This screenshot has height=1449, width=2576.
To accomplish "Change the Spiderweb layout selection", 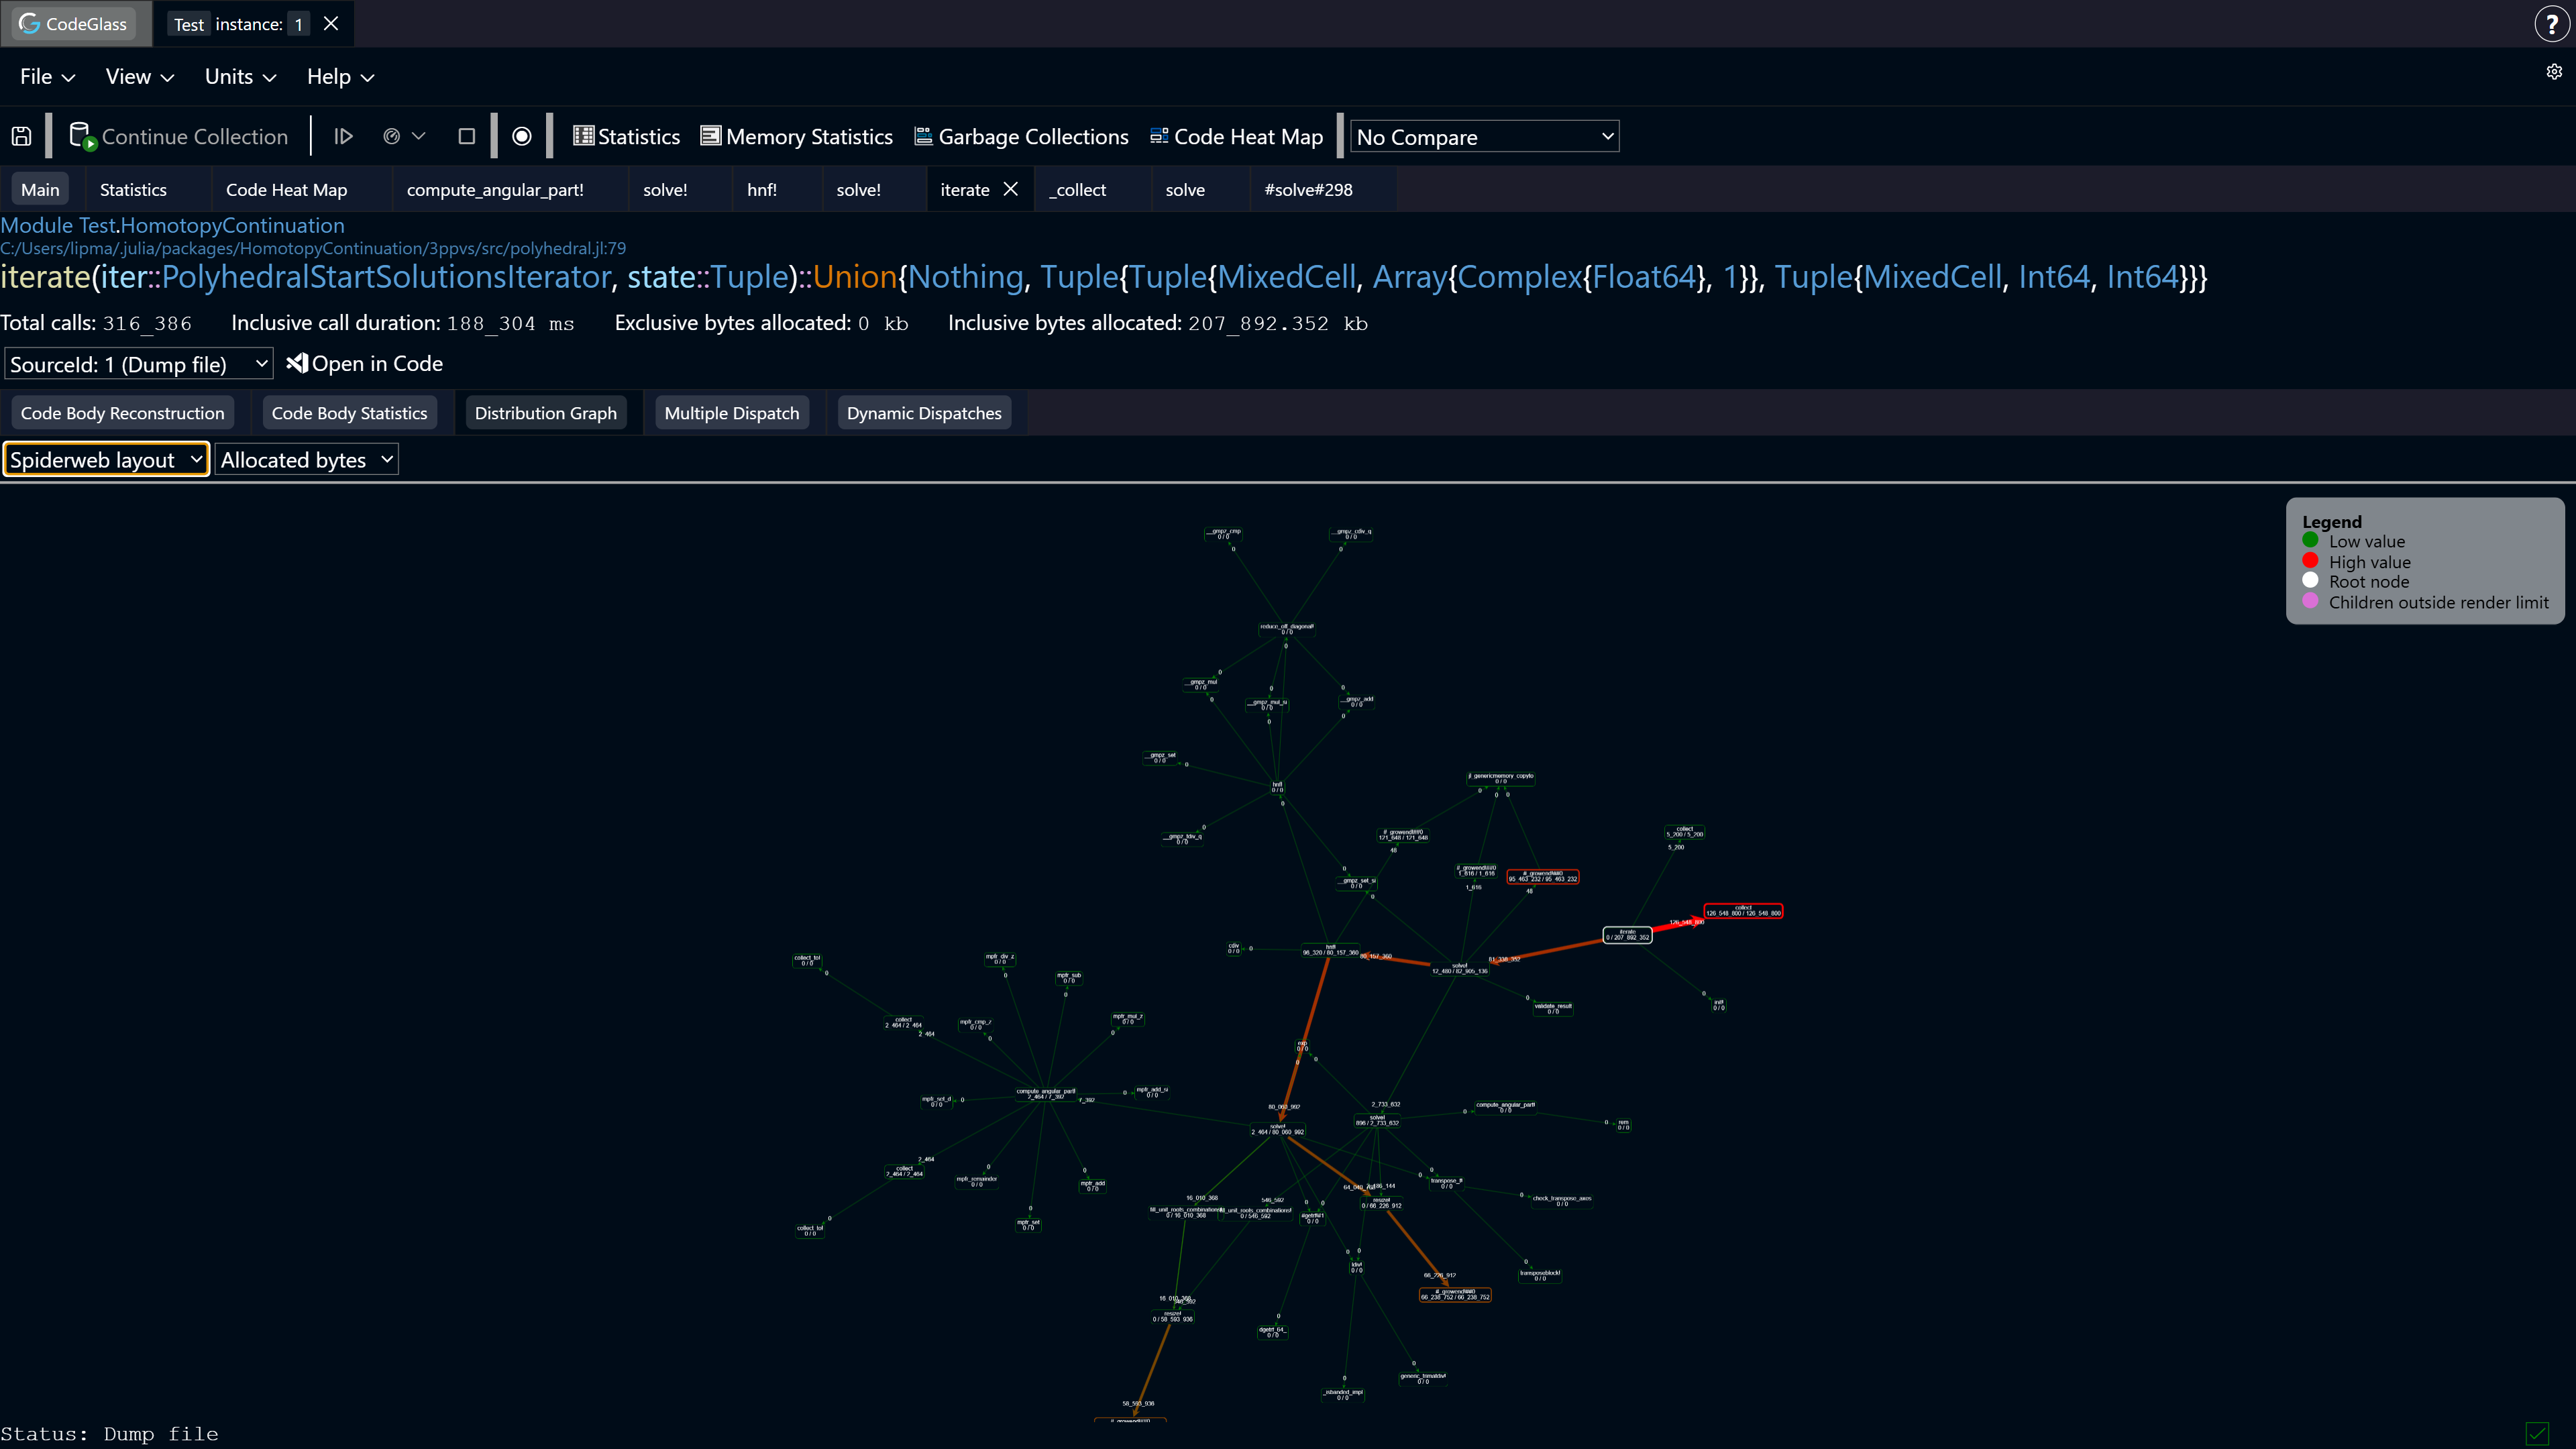I will (106, 459).
